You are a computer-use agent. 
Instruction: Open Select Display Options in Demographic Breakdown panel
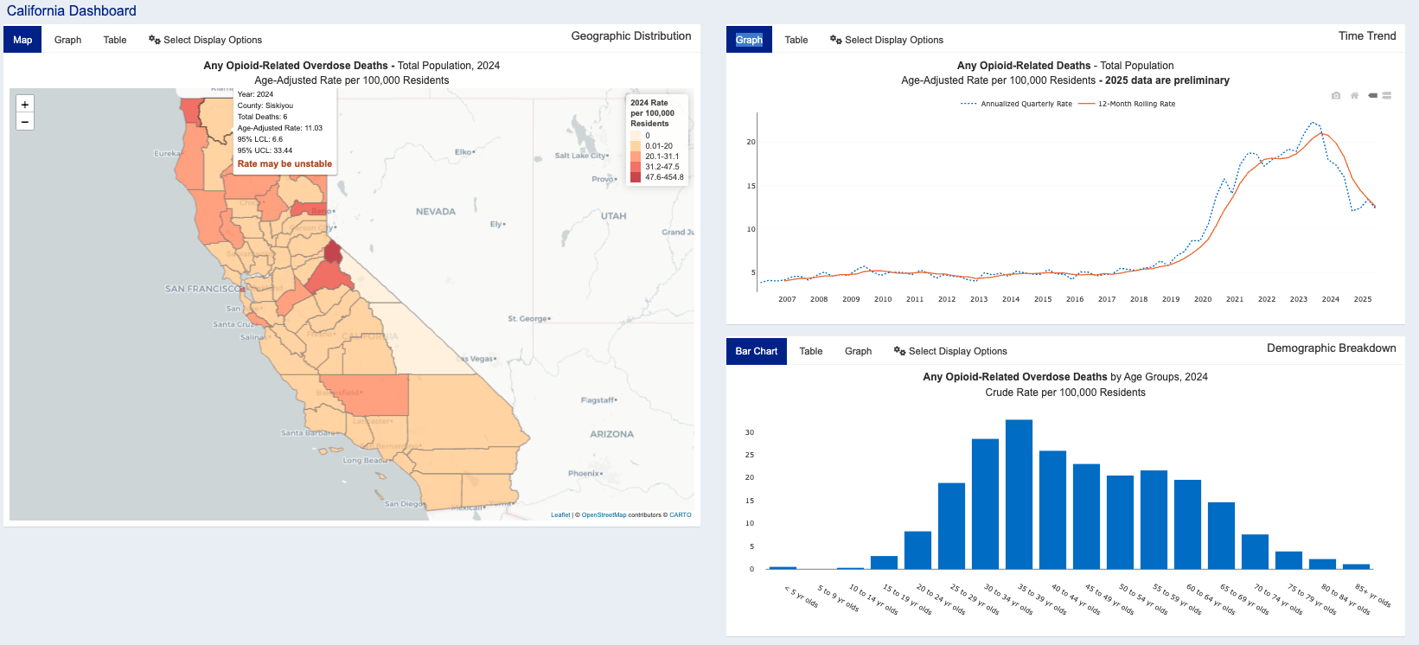(950, 351)
